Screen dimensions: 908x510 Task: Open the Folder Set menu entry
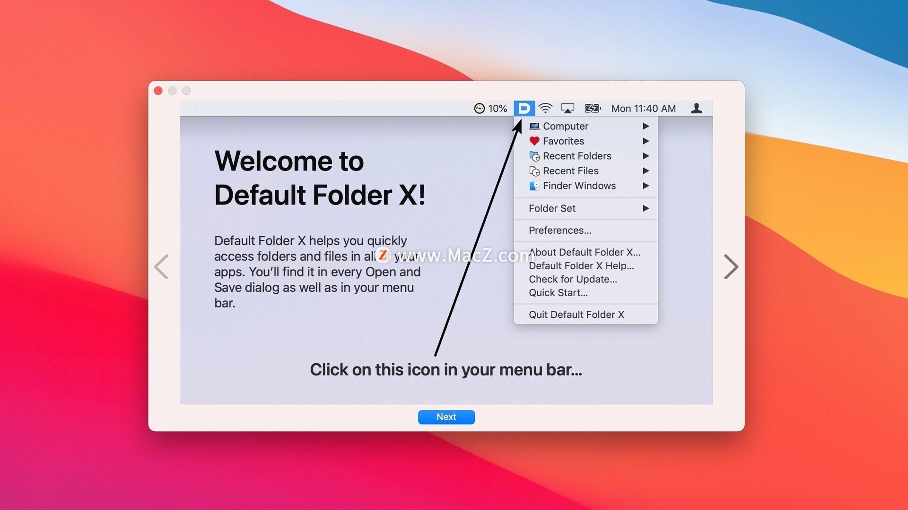(x=586, y=208)
